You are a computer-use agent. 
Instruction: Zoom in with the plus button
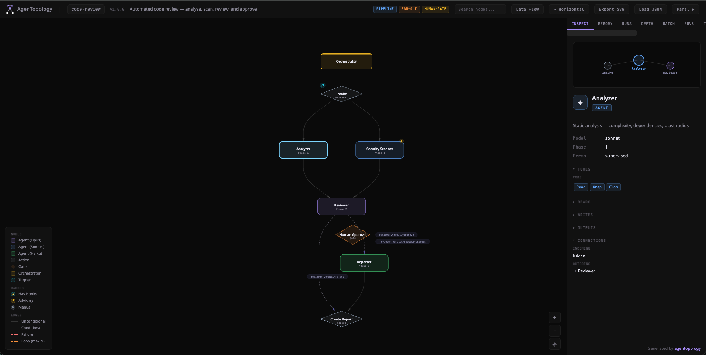click(555, 318)
